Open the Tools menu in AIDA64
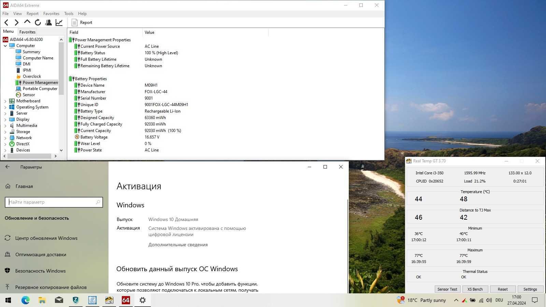Image resolution: width=546 pixels, height=307 pixels. click(x=69, y=14)
